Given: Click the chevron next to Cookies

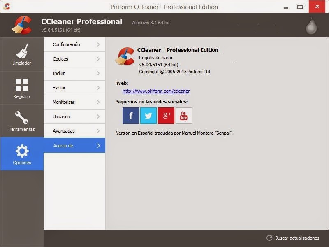Looking at the screenshot, I should [x=98, y=59].
